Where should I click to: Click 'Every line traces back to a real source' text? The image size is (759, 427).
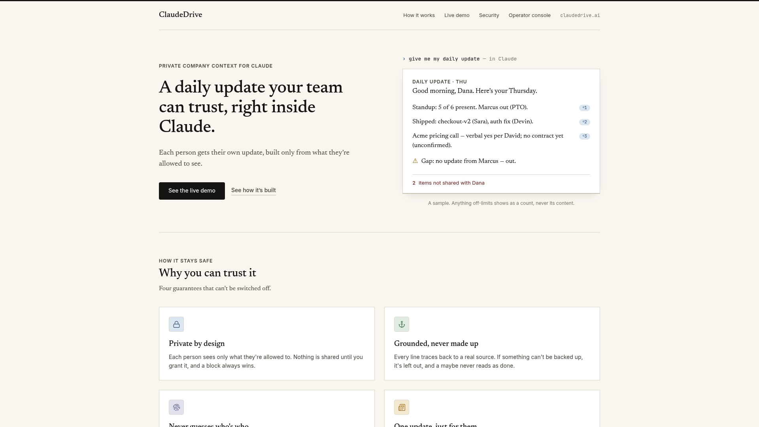pos(488,361)
